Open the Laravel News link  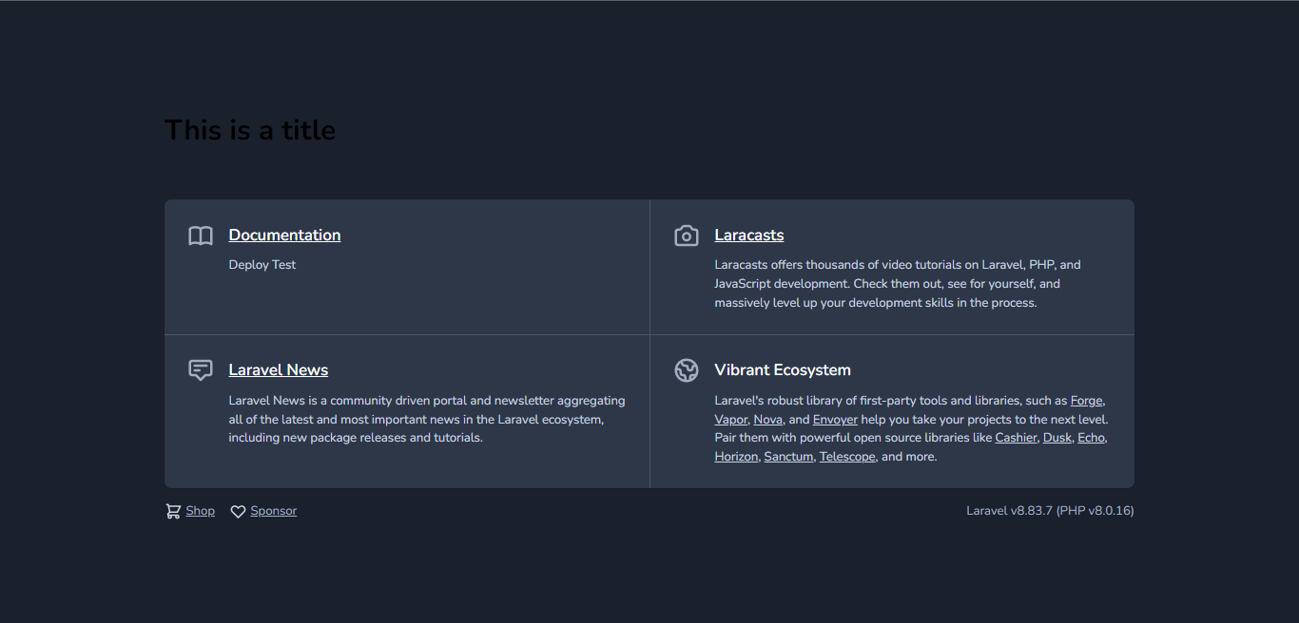pyautogui.click(x=279, y=370)
